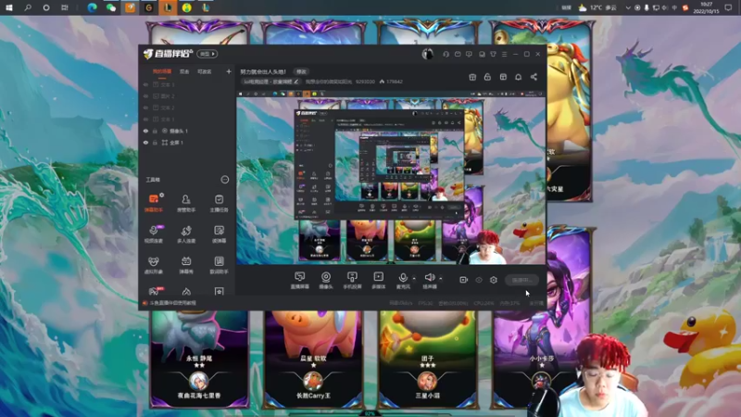The height and width of the screenshot is (417, 741).
Task: Add a 摄像头 camera source
Action: [326, 280]
